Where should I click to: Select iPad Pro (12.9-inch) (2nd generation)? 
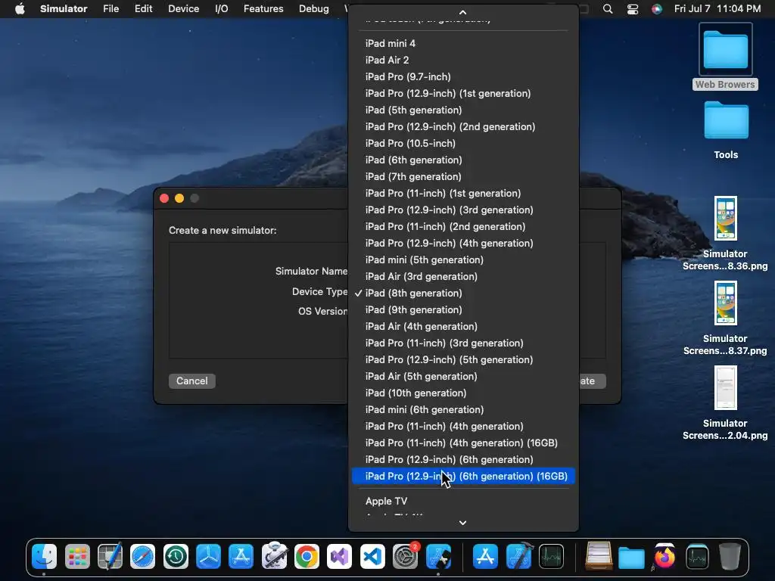pos(463,126)
